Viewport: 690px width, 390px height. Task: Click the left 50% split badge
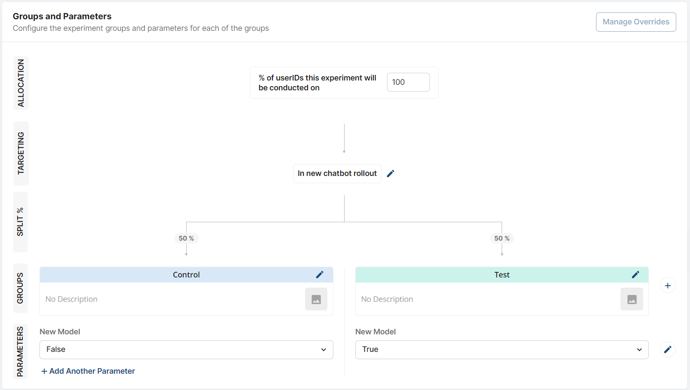[x=186, y=238]
